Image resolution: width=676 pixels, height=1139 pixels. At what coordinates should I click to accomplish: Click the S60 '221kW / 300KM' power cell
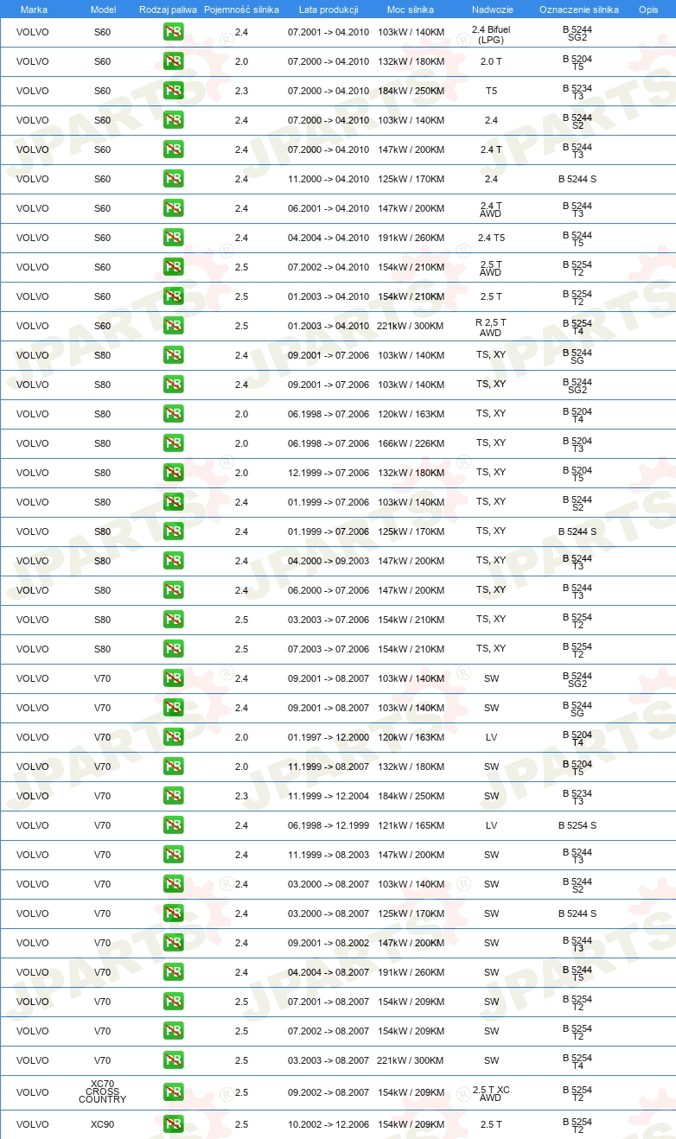[x=411, y=327]
